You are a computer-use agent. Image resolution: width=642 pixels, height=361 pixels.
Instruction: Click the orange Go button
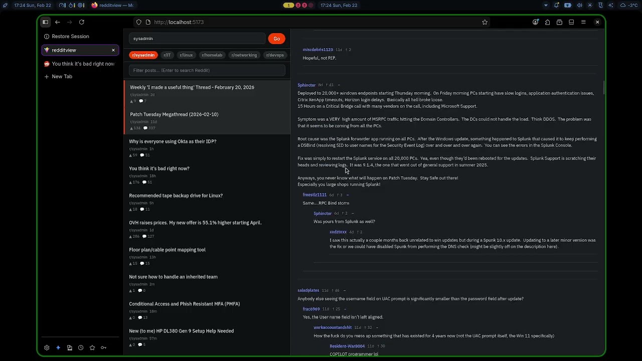276,39
